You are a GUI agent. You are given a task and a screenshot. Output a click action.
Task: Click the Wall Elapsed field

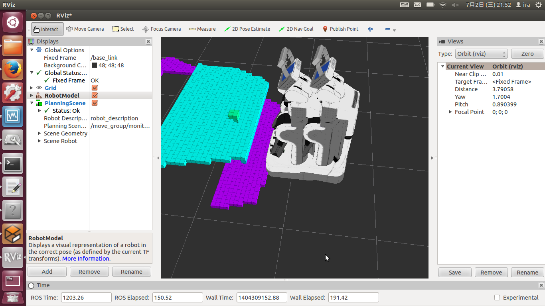click(353, 298)
